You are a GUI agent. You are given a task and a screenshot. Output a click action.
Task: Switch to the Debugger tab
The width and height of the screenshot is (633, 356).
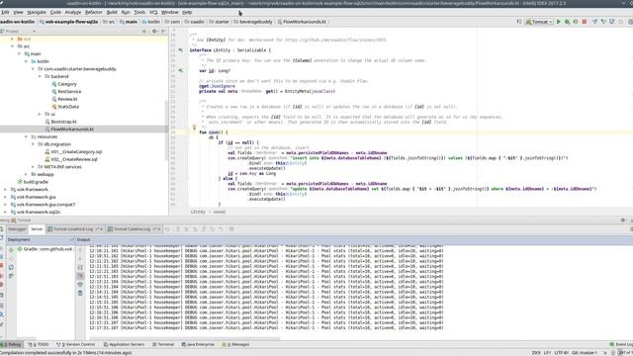click(x=18, y=228)
